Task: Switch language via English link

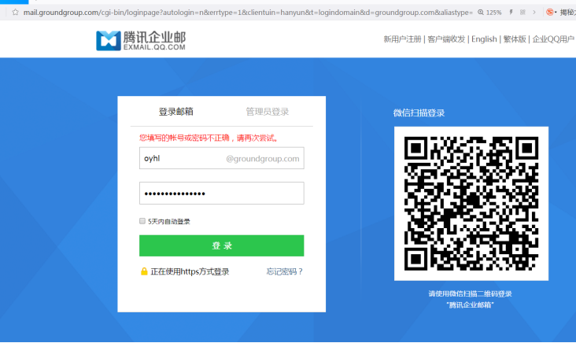Action: click(484, 39)
